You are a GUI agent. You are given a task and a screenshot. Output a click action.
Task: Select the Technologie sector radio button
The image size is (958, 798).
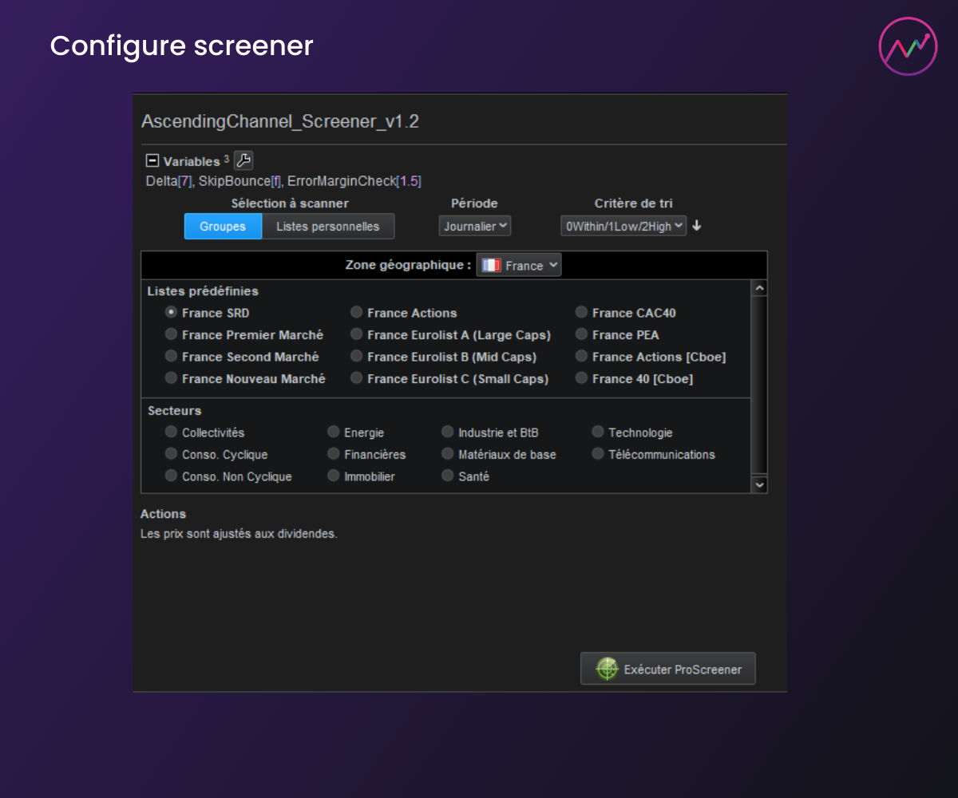pos(598,432)
